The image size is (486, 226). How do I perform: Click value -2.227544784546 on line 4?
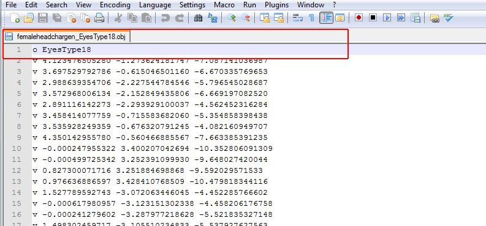click(x=152, y=82)
